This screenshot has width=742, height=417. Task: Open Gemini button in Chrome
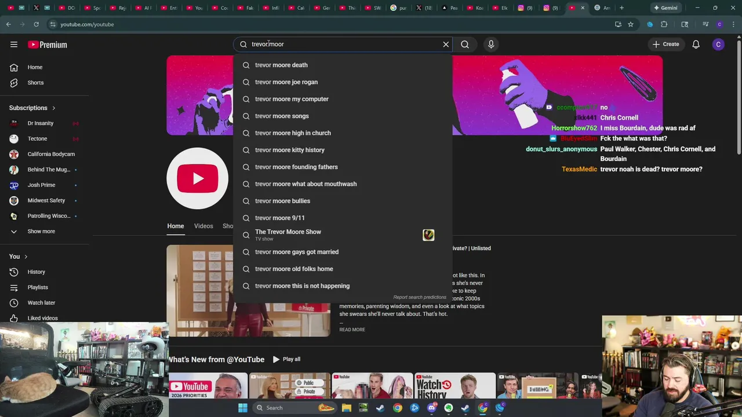(665, 8)
